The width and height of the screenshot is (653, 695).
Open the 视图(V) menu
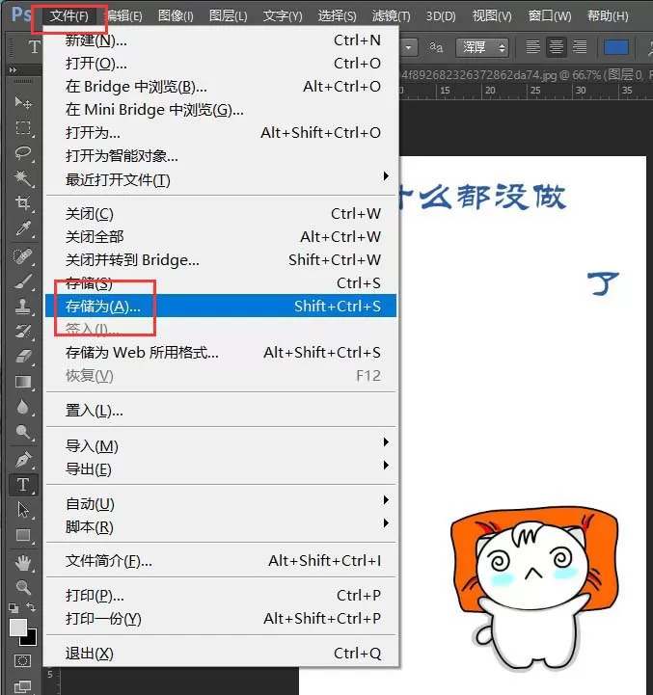point(492,16)
